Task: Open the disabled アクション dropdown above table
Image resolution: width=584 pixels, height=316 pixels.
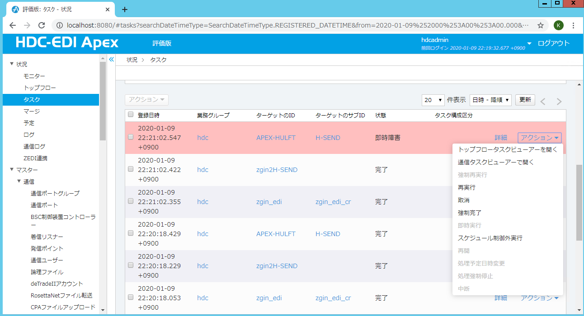Action: [x=146, y=99]
